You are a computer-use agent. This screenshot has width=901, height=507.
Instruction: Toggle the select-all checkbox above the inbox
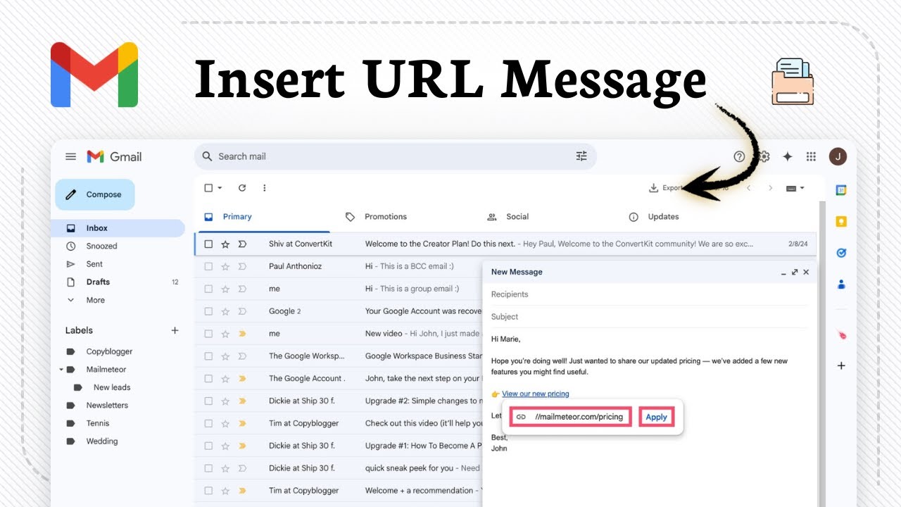click(208, 188)
